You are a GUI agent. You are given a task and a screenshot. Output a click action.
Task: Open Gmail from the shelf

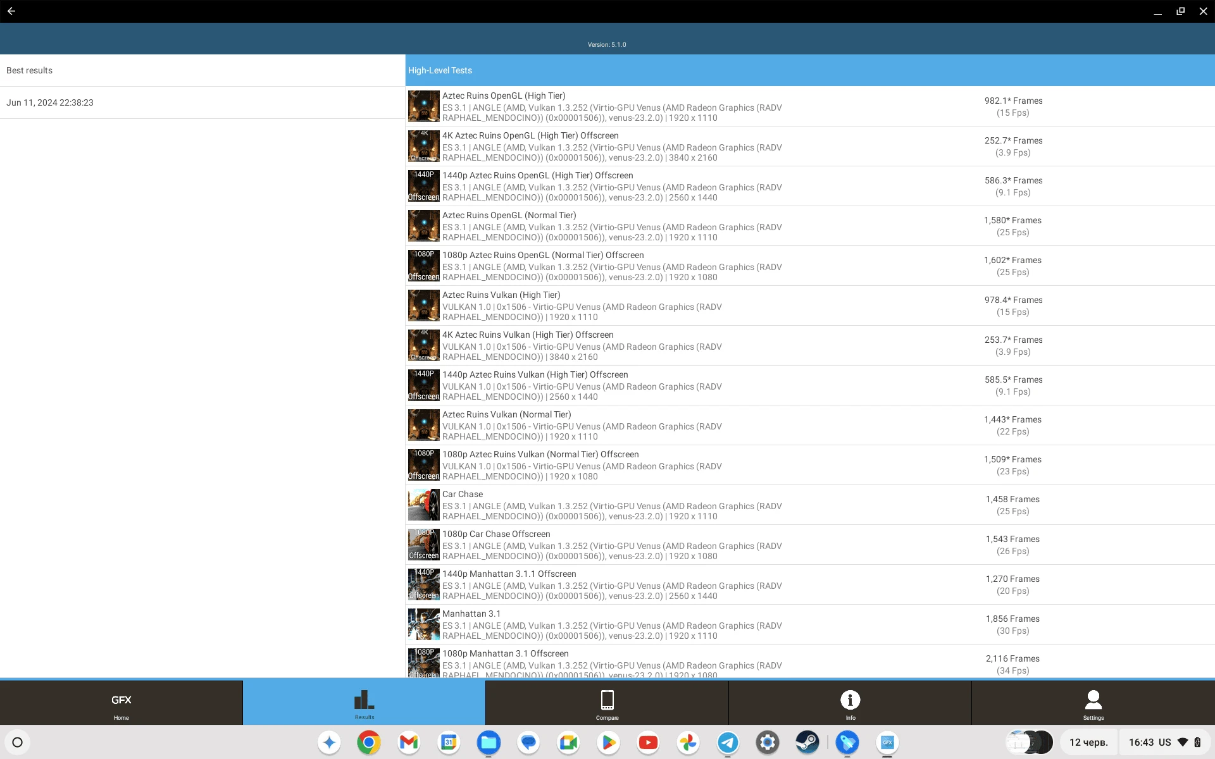[x=409, y=743]
